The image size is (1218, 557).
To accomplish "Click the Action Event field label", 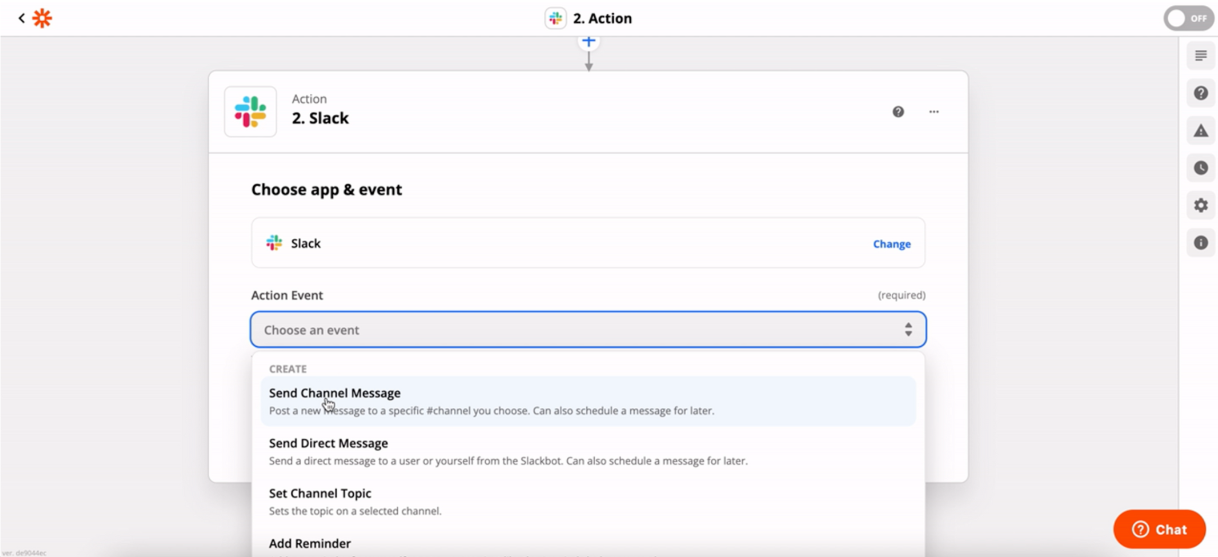I will [286, 295].
